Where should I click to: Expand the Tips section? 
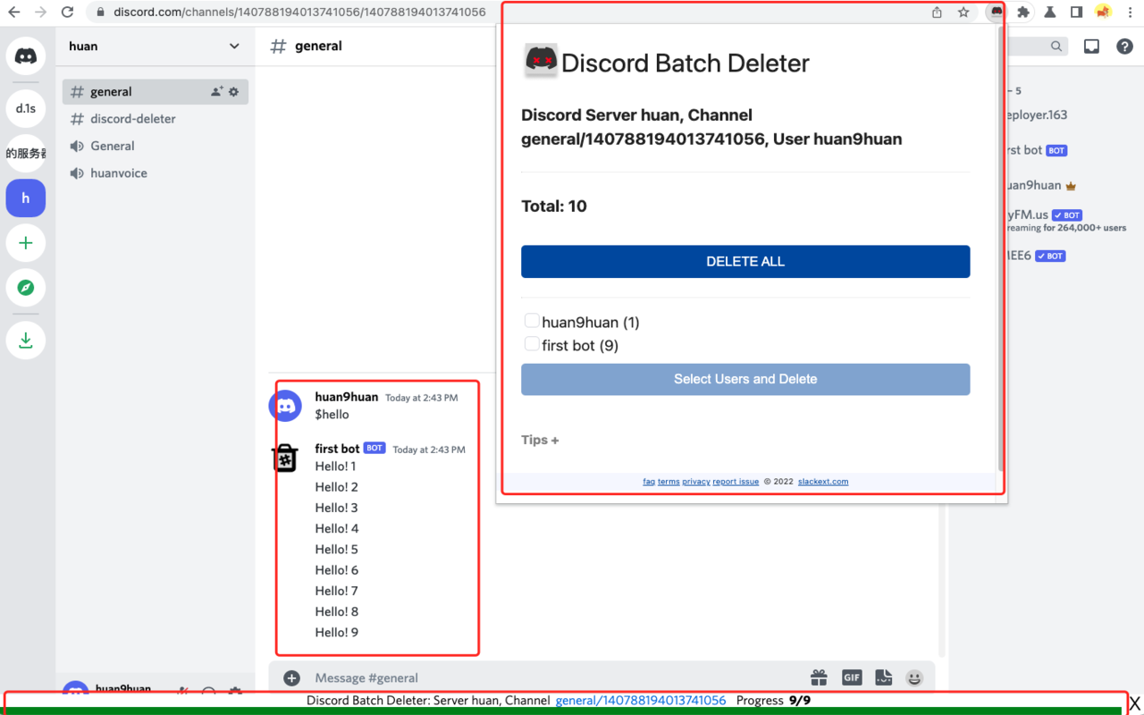540,440
